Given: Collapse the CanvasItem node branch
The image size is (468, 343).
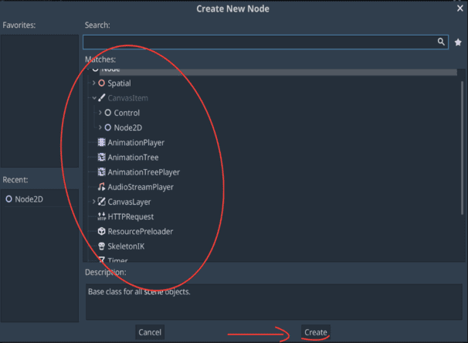Looking at the screenshot, I should pyautogui.click(x=93, y=98).
